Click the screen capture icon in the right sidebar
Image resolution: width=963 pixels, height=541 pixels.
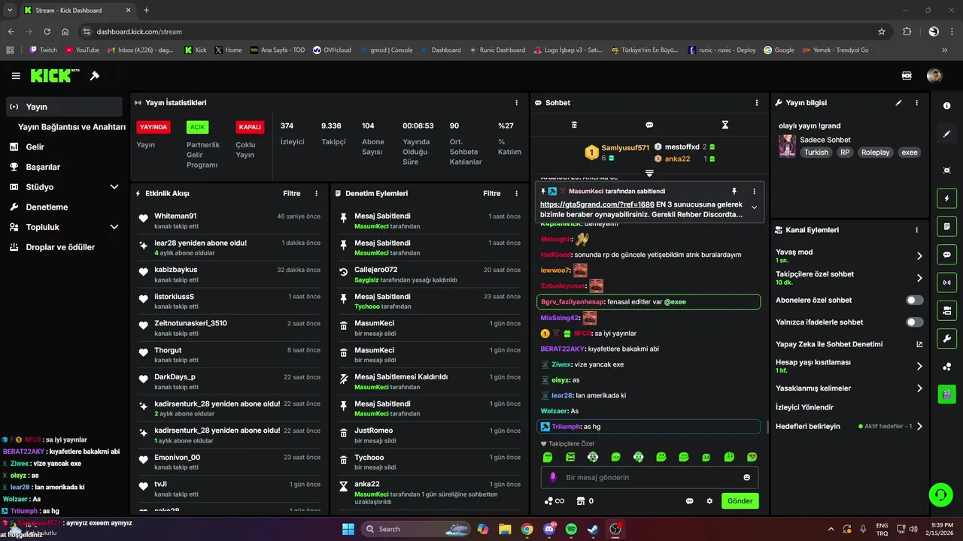(x=946, y=171)
